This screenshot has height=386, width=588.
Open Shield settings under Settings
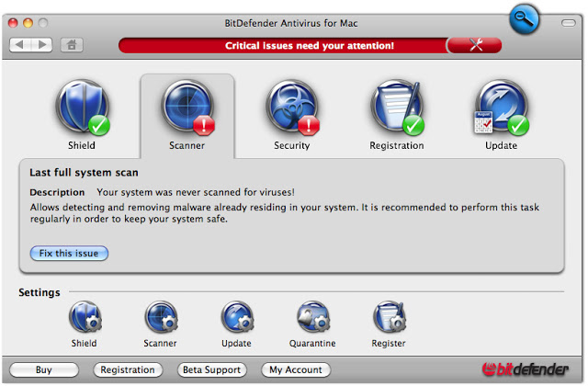tap(85, 317)
